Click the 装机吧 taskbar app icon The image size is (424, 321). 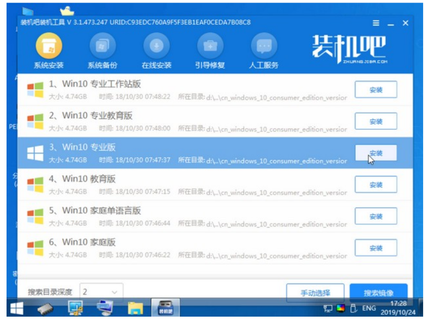[x=165, y=307]
